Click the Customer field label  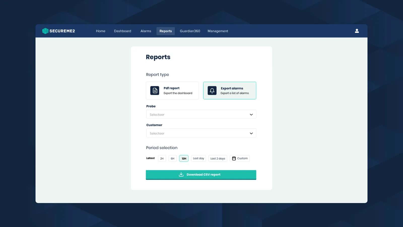[x=154, y=125]
